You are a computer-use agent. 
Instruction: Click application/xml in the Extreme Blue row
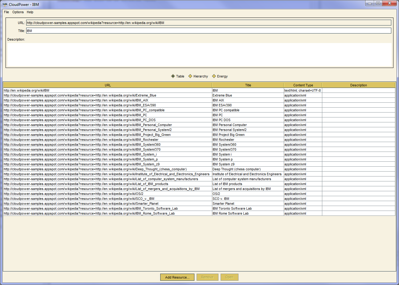point(303,95)
